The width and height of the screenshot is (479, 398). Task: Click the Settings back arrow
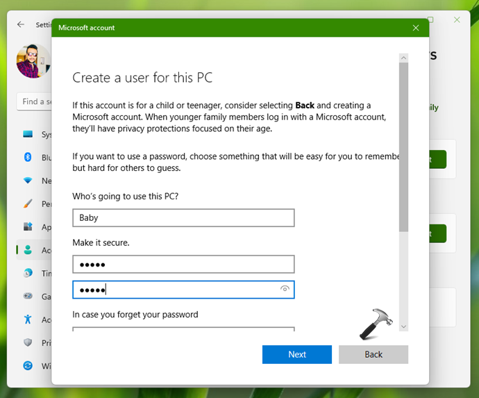pos(21,24)
